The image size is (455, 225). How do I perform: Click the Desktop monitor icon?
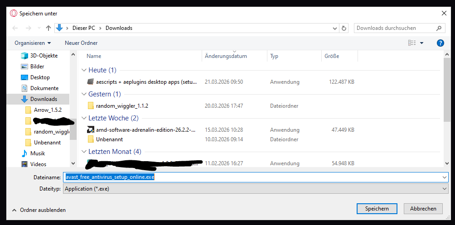(24, 77)
